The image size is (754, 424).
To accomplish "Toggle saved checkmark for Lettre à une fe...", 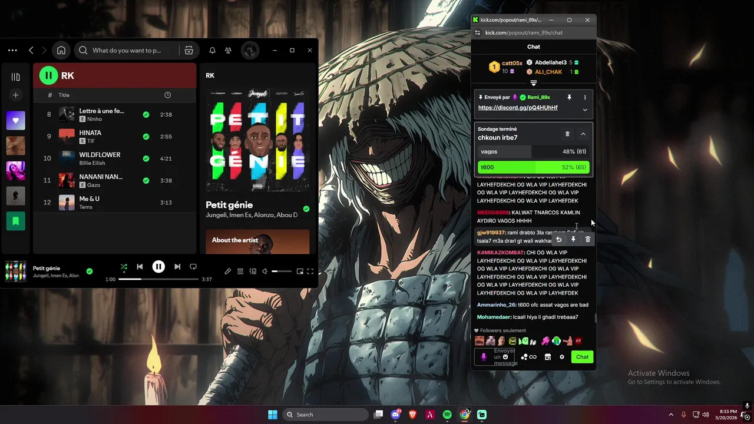I will click(x=146, y=115).
